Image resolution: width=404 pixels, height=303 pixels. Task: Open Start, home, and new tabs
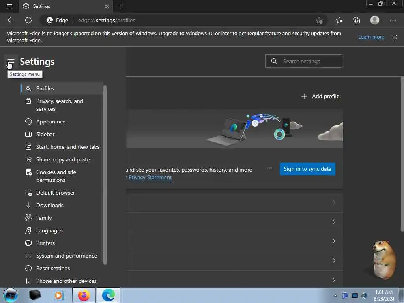[x=62, y=147]
